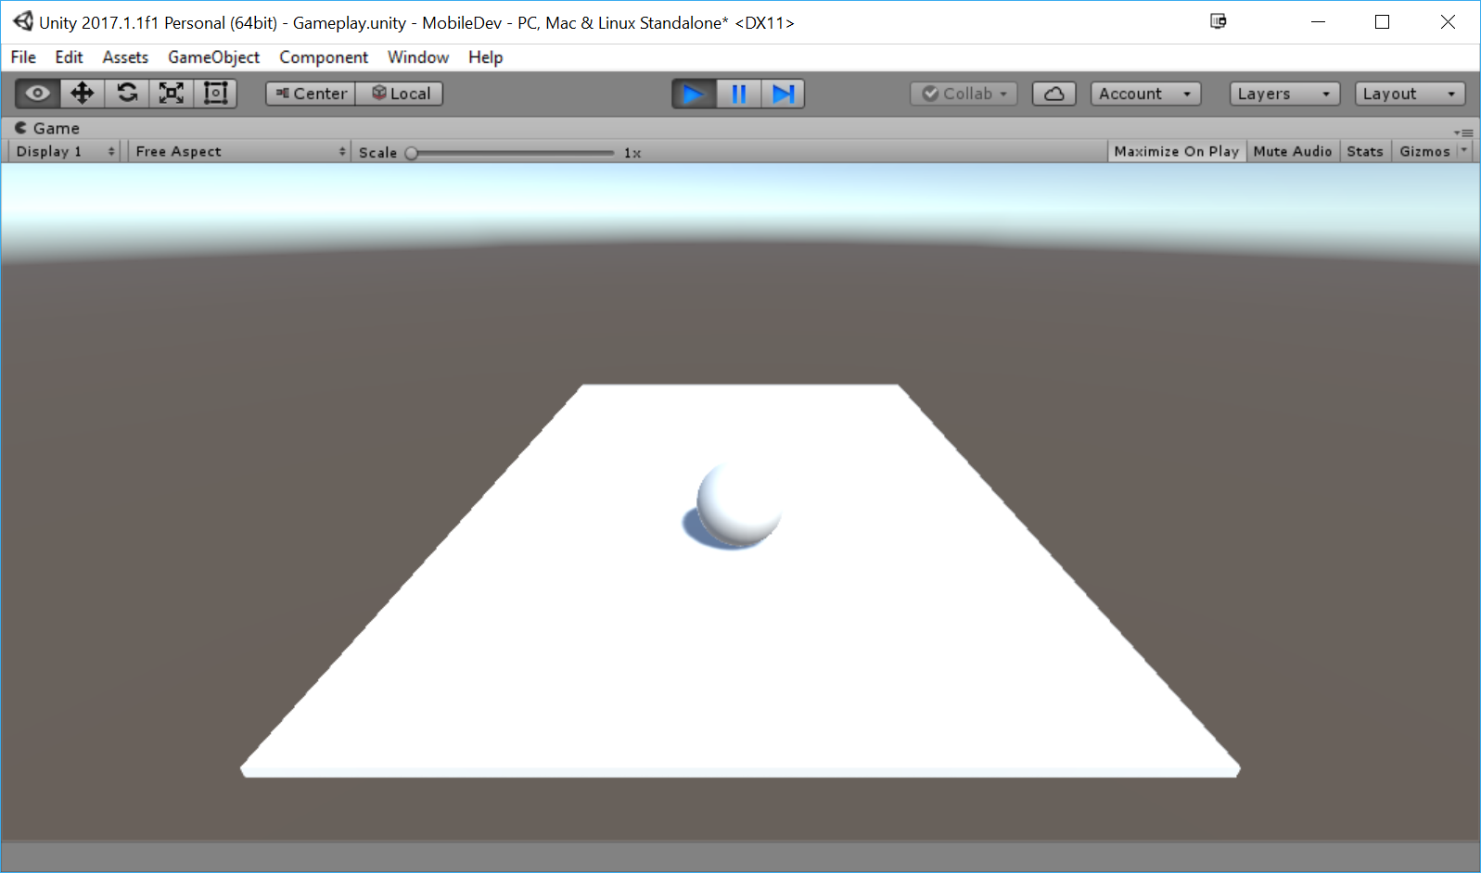Open the Layers dropdown
This screenshot has height=873, width=1481.
pos(1284,94)
